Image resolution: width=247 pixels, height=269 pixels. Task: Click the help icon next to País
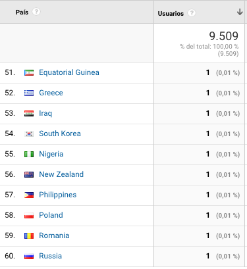pyautogui.click(x=36, y=12)
